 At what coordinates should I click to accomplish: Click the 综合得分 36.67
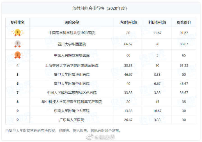pyautogui.click(x=184, y=93)
